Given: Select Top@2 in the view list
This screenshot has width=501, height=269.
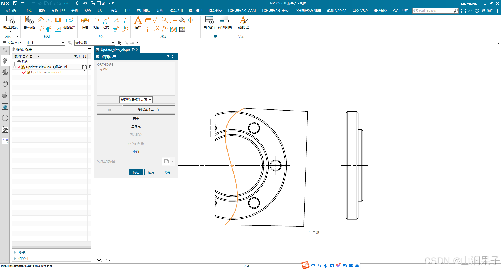Looking at the screenshot, I should [x=103, y=69].
